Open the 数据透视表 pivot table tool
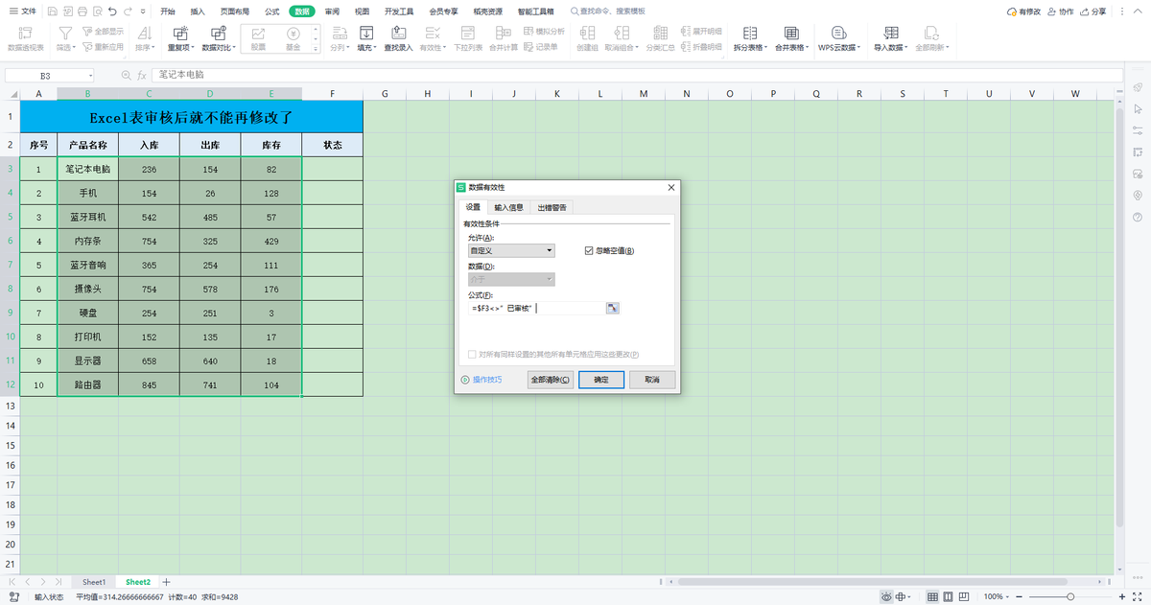Viewport: 1151px width, 605px height. click(x=26, y=38)
